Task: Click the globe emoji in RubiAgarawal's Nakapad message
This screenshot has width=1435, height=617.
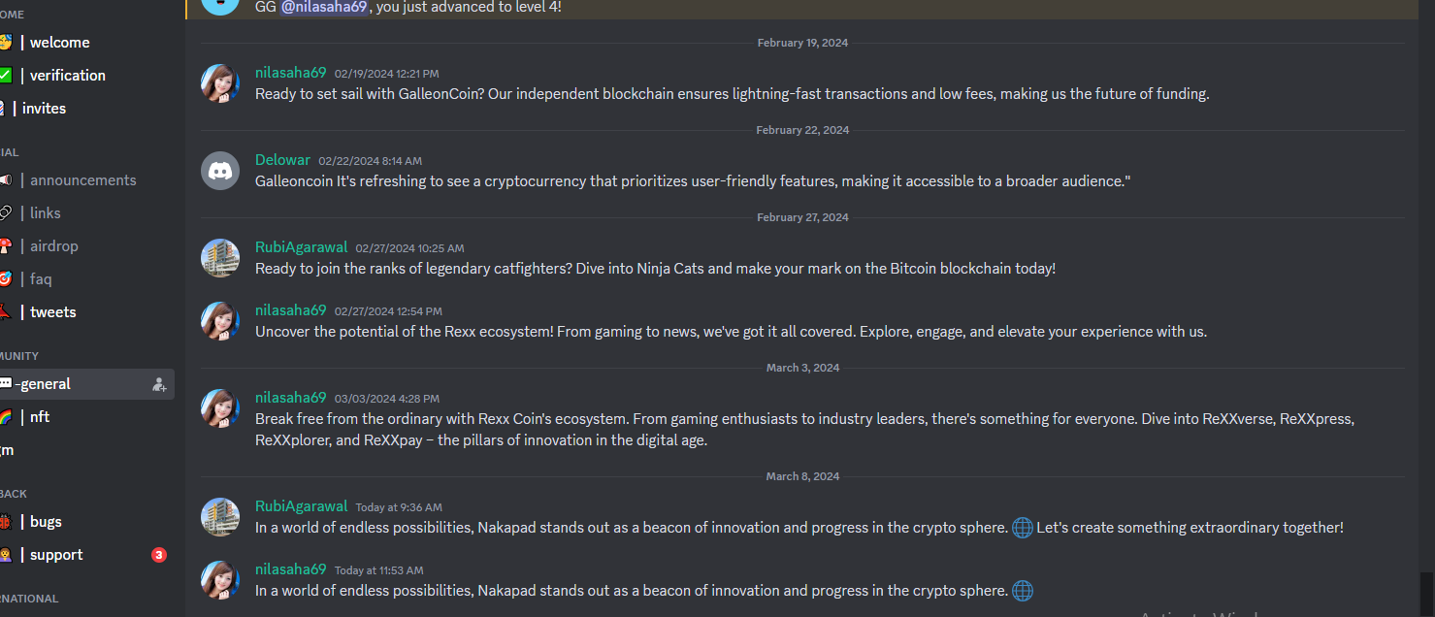Action: [x=1023, y=528]
